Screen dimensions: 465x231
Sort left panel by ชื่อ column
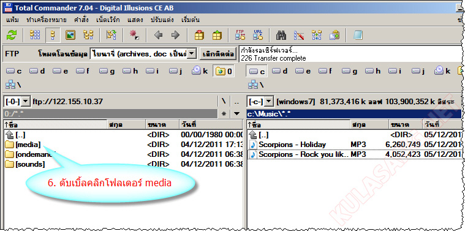(x=55, y=124)
